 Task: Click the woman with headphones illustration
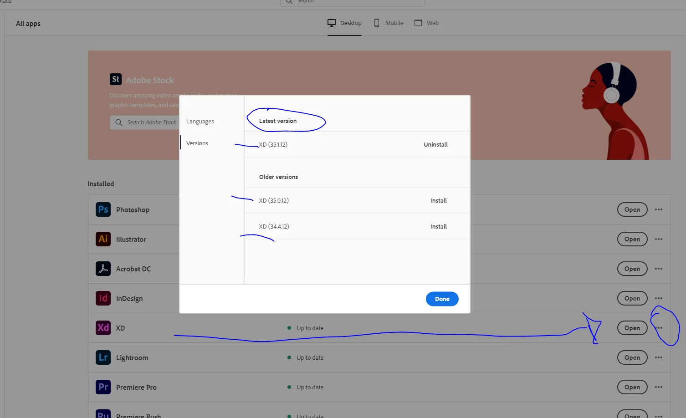(x=615, y=111)
